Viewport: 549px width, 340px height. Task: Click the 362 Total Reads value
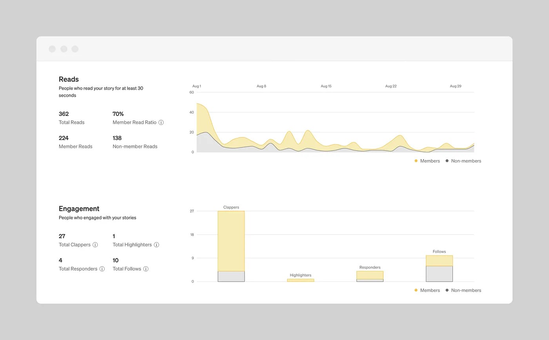64,114
